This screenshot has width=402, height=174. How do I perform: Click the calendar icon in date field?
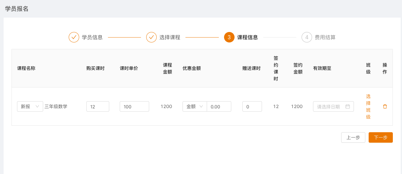[x=348, y=106]
